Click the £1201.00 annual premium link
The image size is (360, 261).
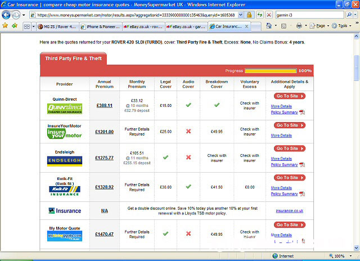pyautogui.click(x=105, y=132)
